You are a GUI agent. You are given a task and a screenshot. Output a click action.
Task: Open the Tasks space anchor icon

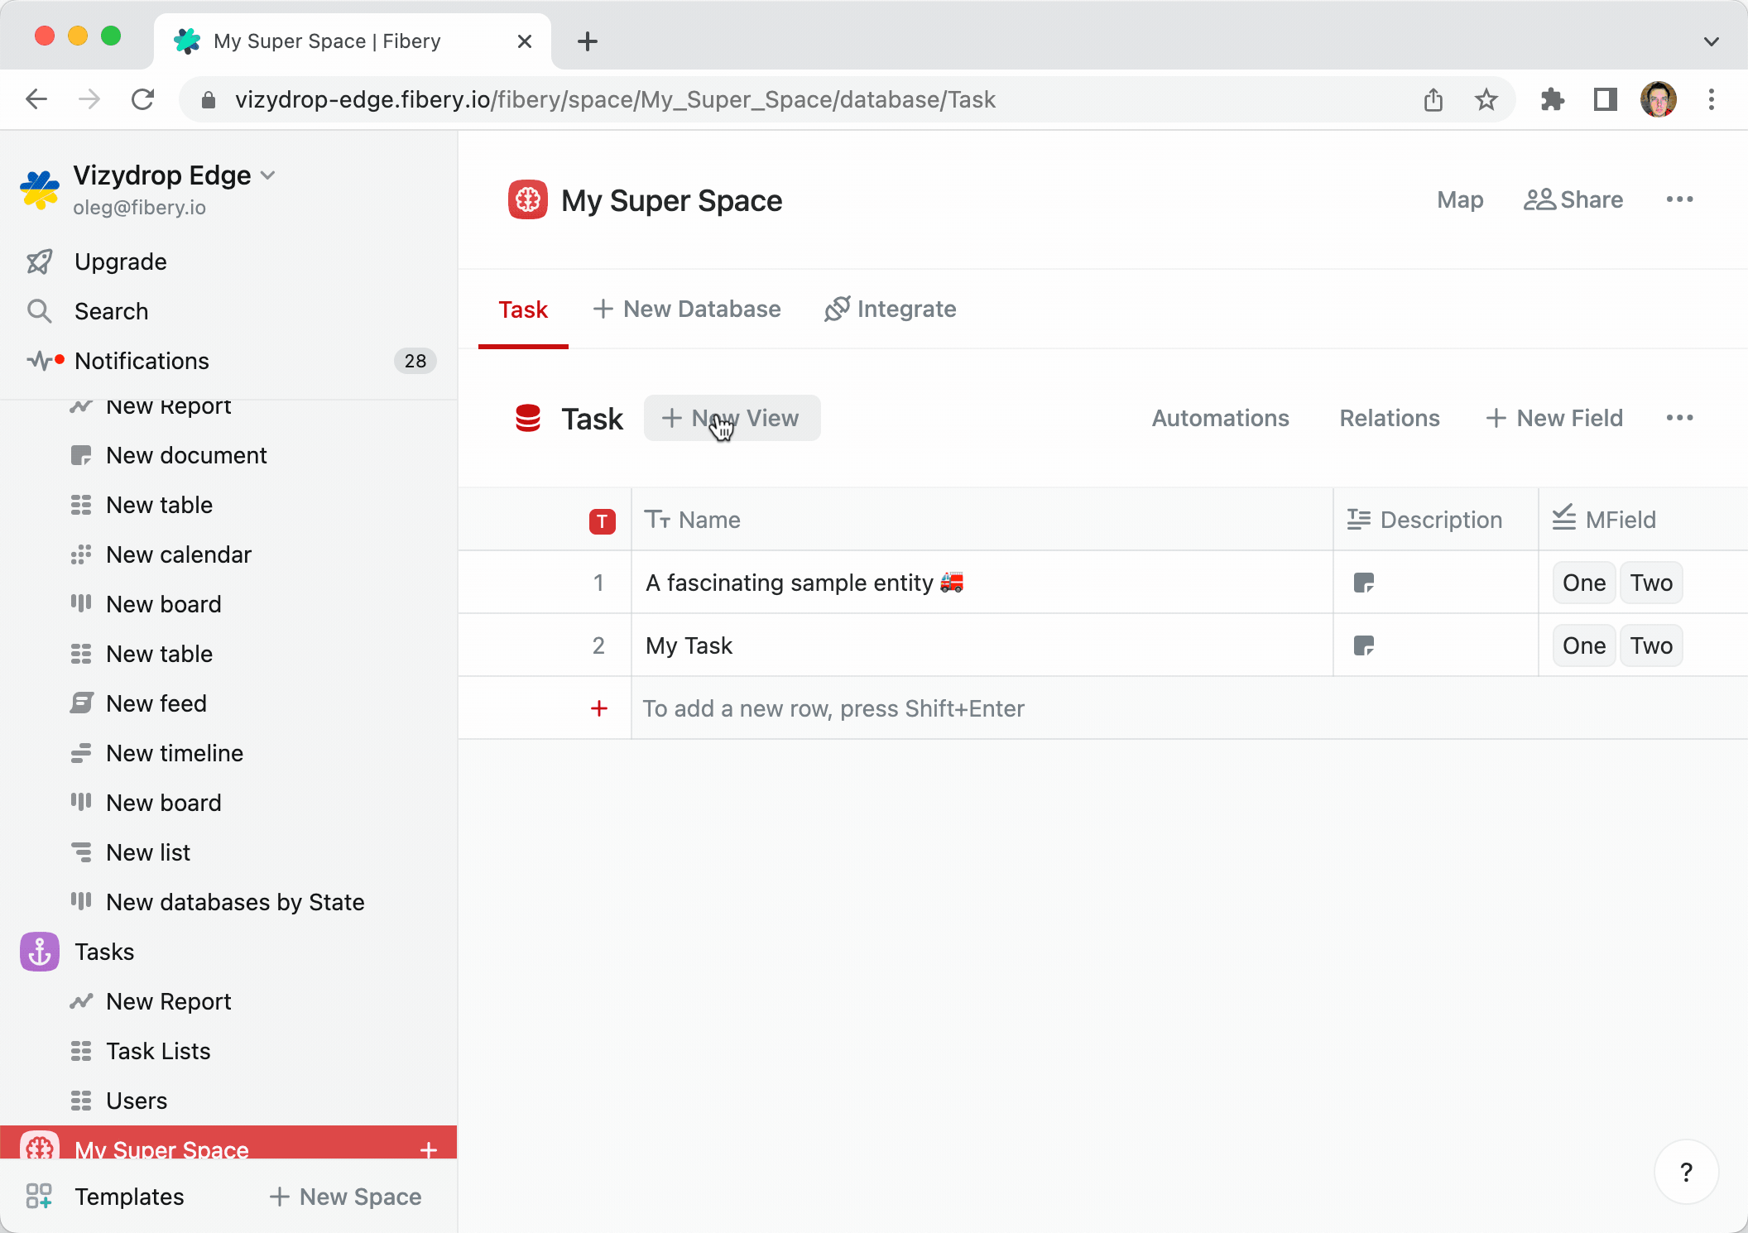coord(39,952)
